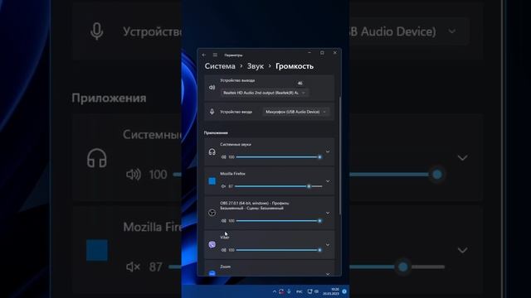
Task: Open the taskbar network icon
Action: tap(309, 291)
